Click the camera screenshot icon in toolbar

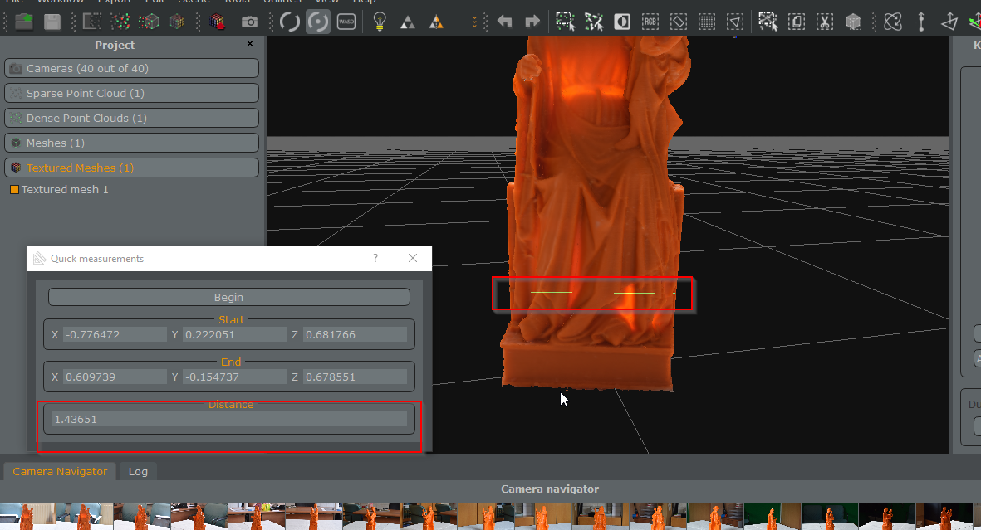pos(248,22)
